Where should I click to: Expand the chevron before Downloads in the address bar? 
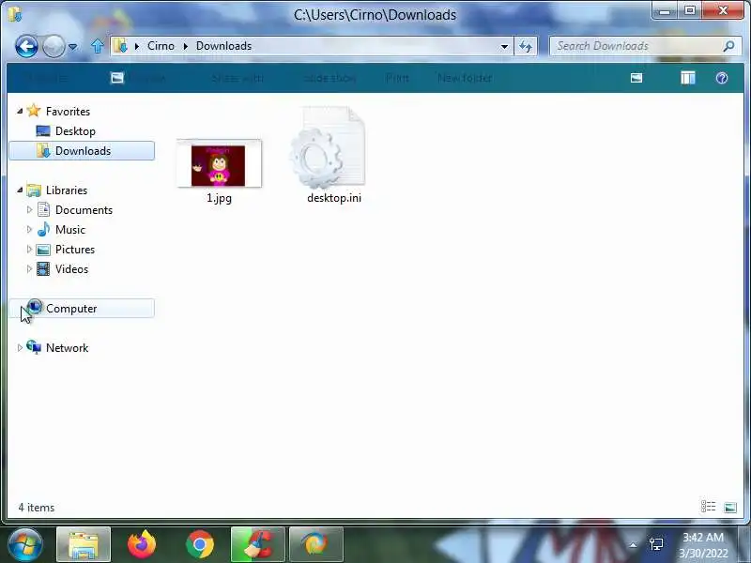pyautogui.click(x=185, y=46)
